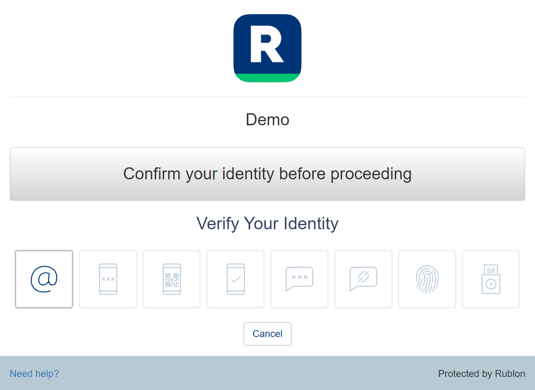This screenshot has height=390, width=535.
Task: Click the Protected by Rublon text
Action: click(481, 373)
